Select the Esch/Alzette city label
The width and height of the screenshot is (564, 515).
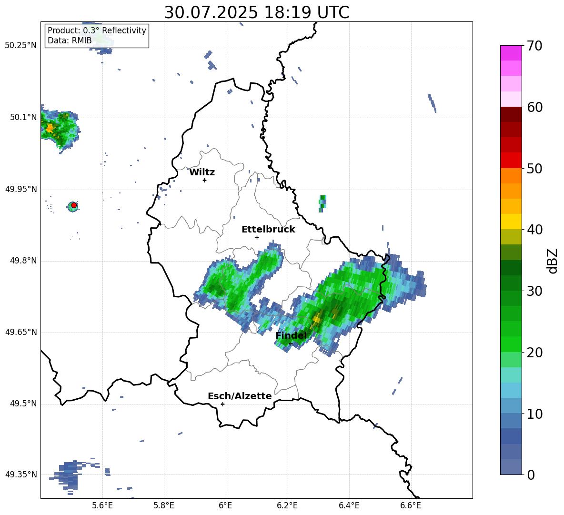tap(240, 396)
